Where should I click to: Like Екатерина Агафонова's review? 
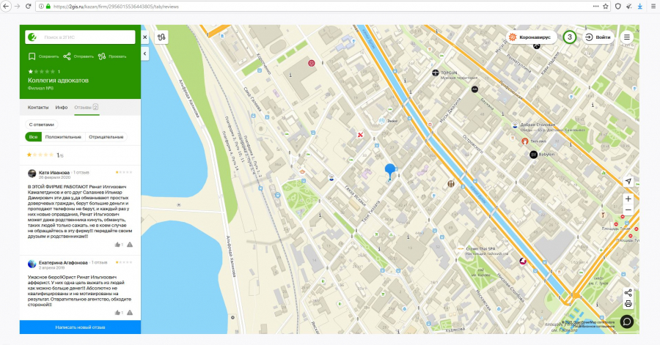[x=118, y=313]
